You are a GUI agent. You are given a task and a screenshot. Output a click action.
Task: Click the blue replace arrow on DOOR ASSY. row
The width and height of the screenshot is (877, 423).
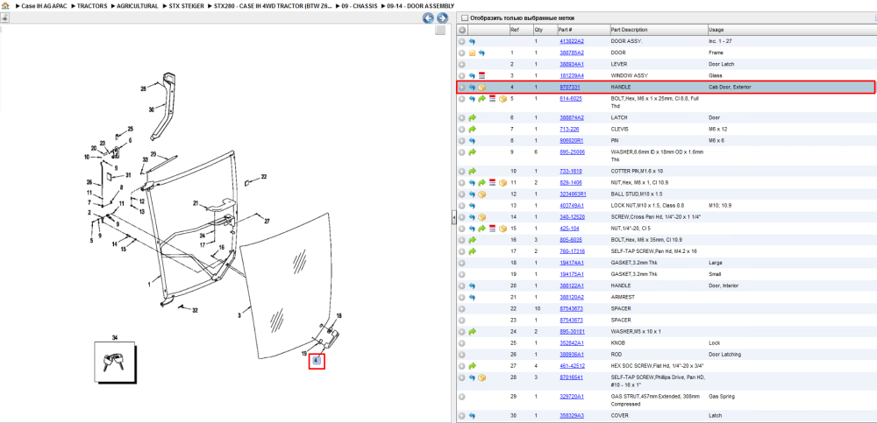pyautogui.click(x=472, y=41)
